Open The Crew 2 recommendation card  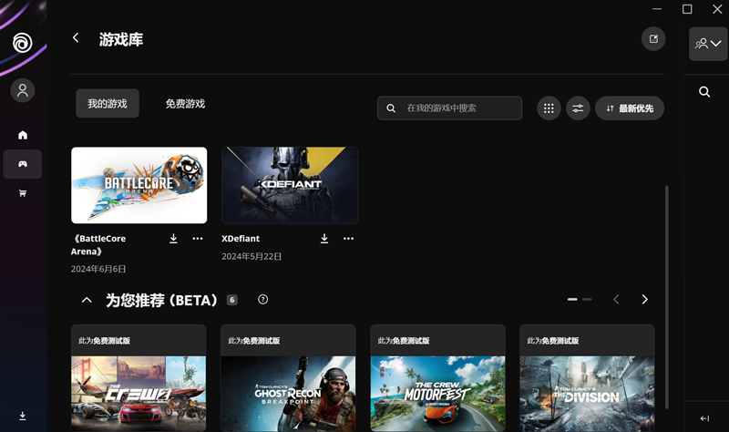point(139,378)
